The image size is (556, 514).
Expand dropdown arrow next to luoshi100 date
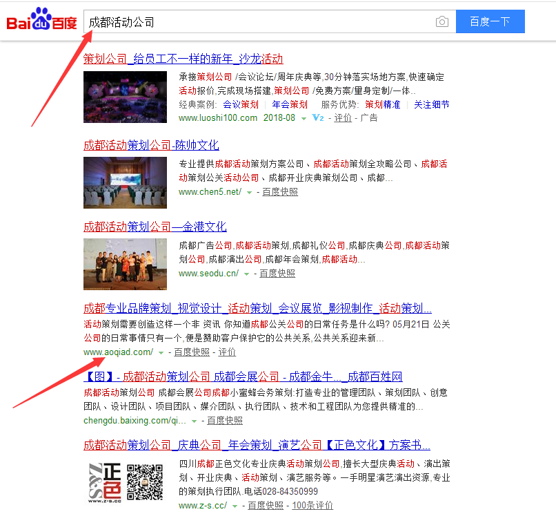point(304,119)
